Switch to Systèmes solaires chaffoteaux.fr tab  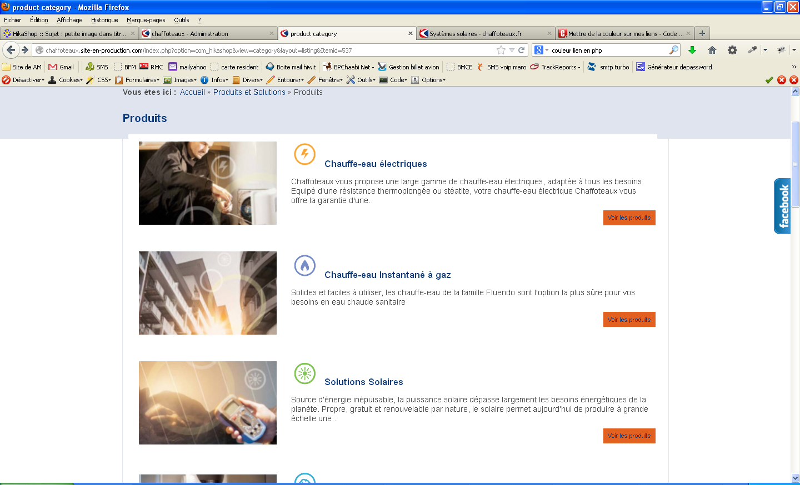click(x=486, y=33)
